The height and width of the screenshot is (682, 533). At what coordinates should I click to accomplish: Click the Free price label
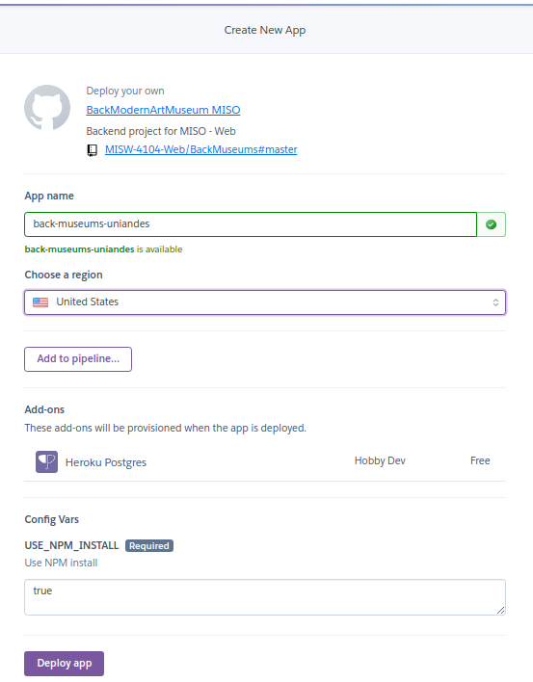(x=480, y=460)
